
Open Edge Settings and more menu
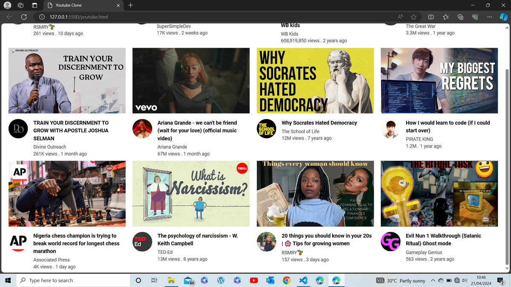490,17
